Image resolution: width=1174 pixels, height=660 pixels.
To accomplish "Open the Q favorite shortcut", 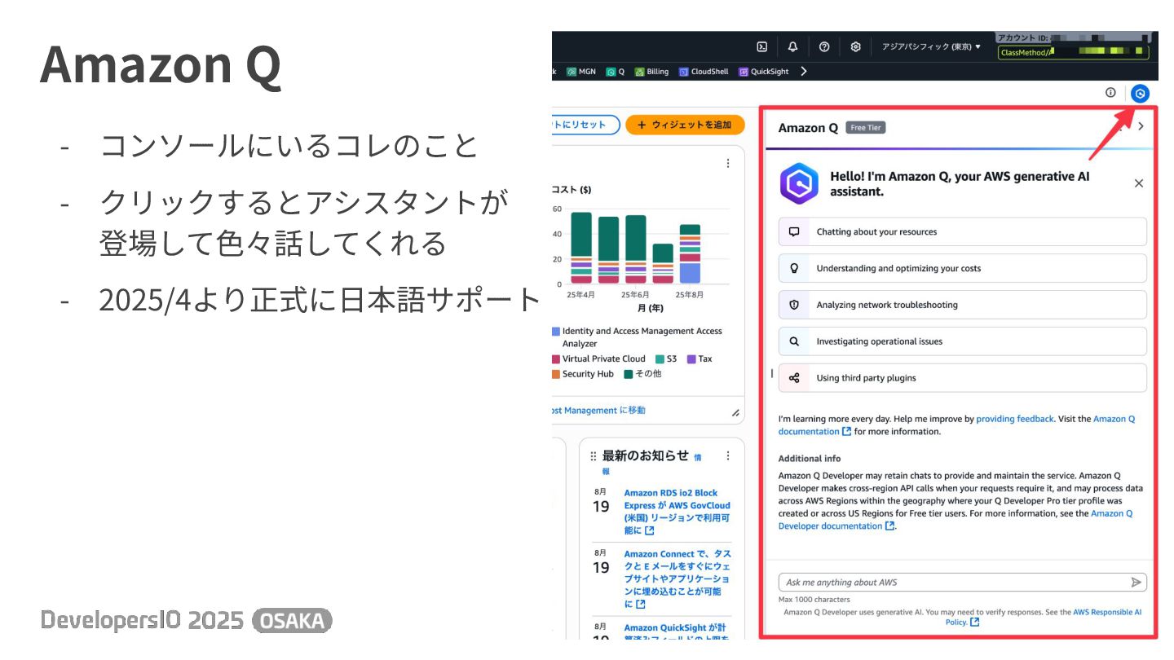I will 615,72.
